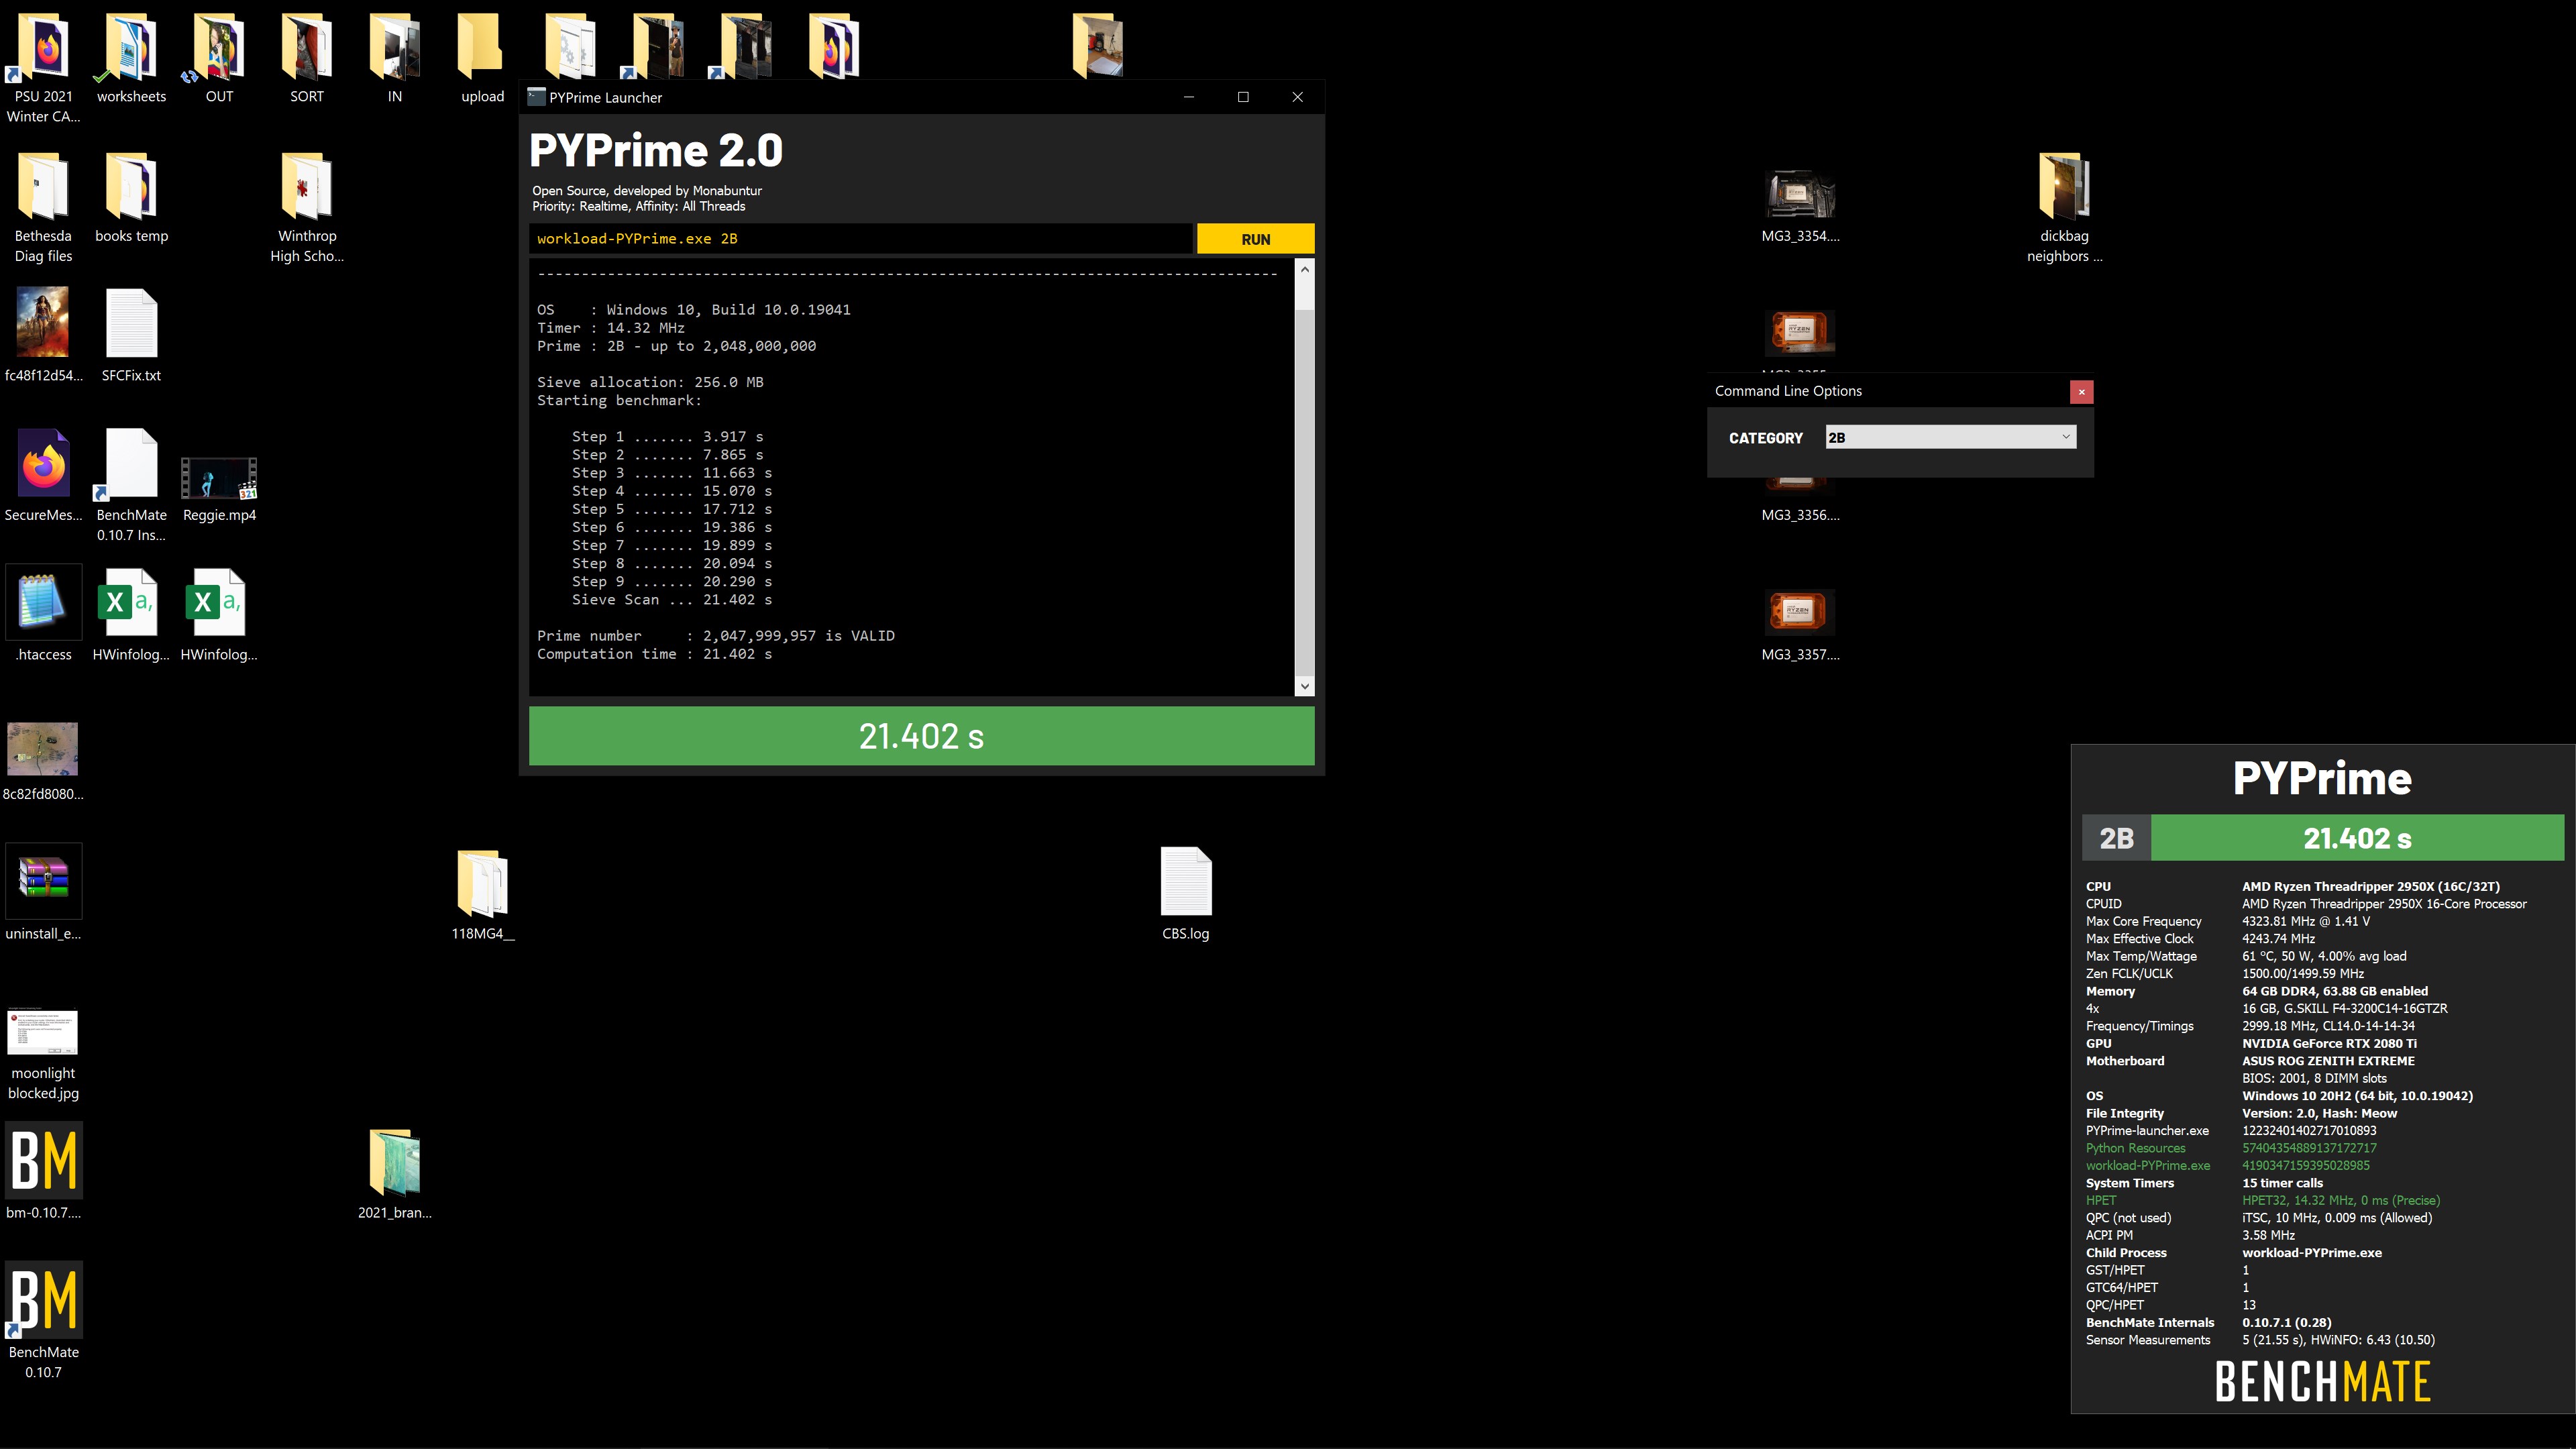Click the workload-PYPrime.exe 2B command field

pos(860,239)
